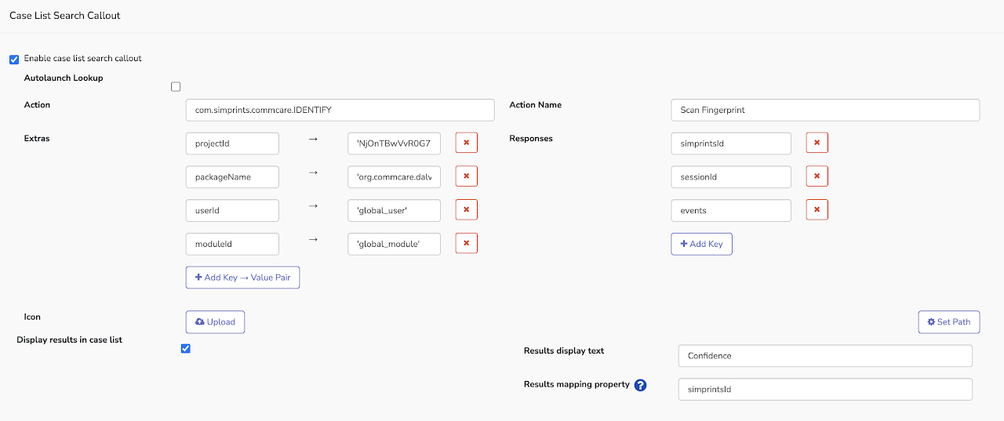This screenshot has width=1004, height=421.
Task: Click the Action Name field Scan Fingerprint
Action: 825,111
